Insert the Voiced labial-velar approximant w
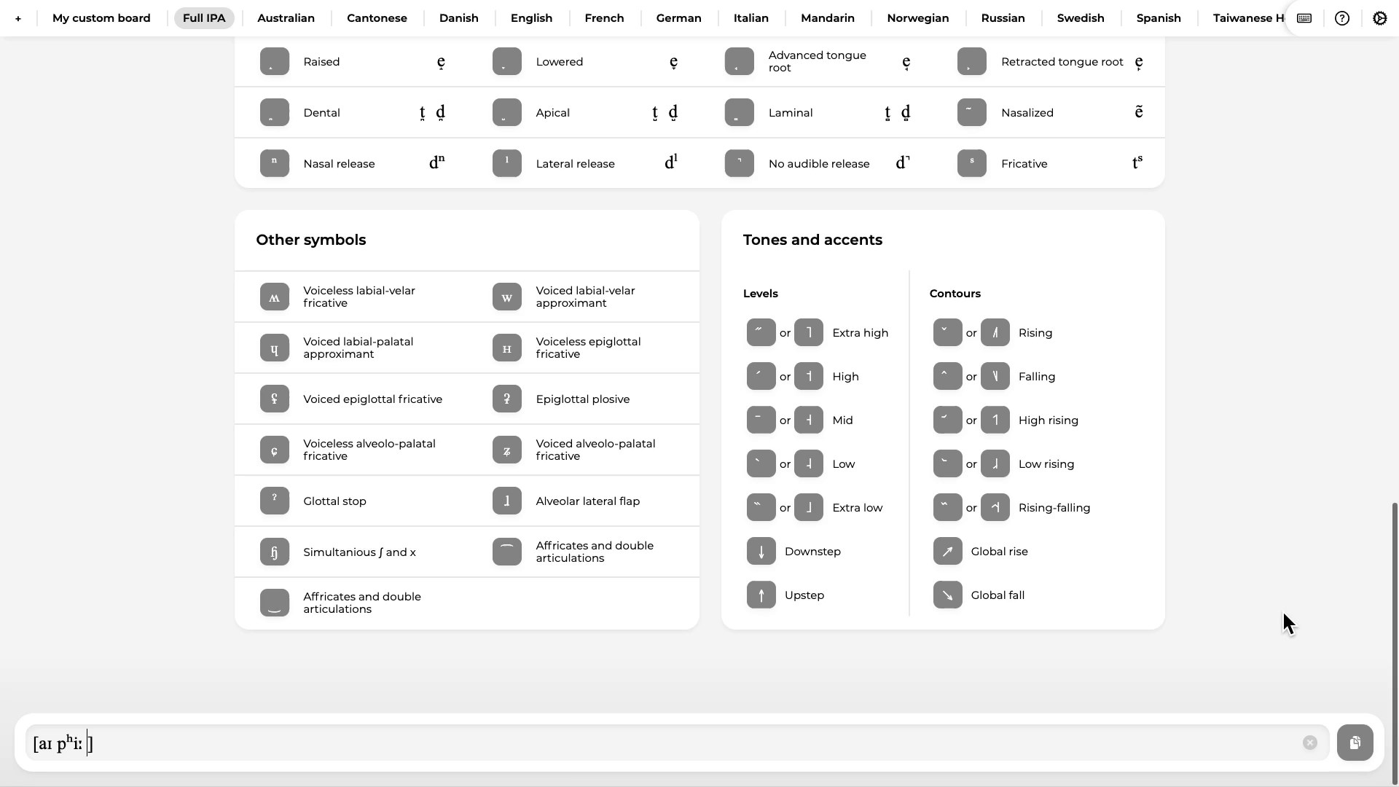 pyautogui.click(x=507, y=297)
